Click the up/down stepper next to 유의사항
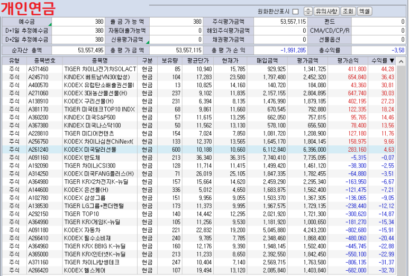 (308, 11)
